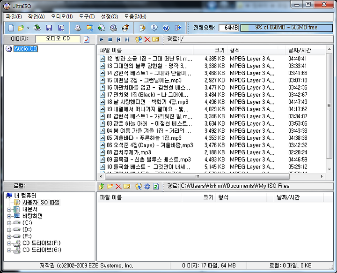Viewport: 337px width, 273px height.
Task: Click the Save As icon
Action: tap(61, 28)
